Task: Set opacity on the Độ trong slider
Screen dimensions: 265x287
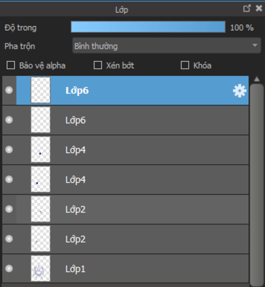Action: tap(148, 27)
